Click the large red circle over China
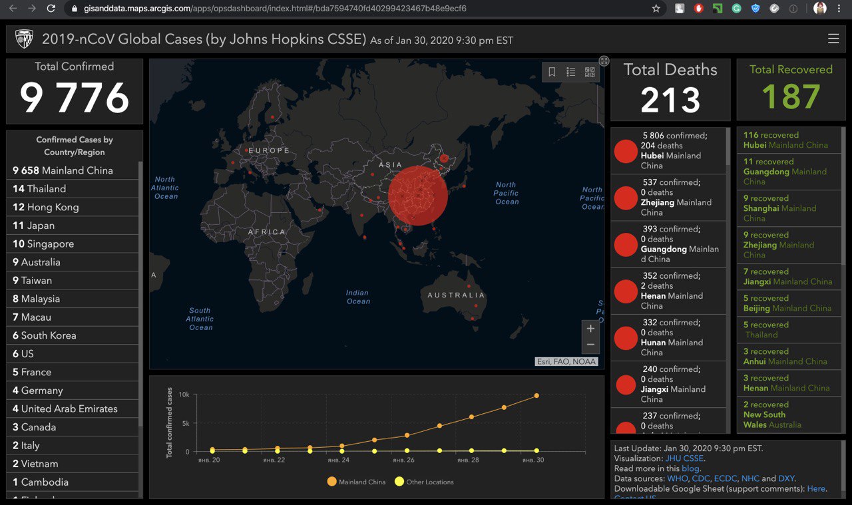 (417, 195)
